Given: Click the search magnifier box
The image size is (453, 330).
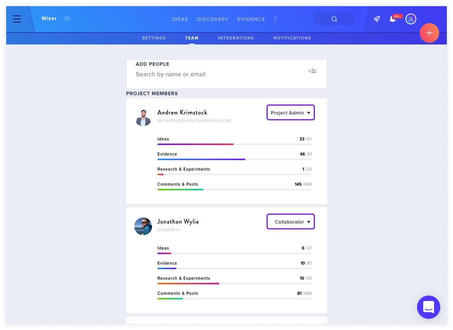Looking at the screenshot, I should (x=334, y=19).
